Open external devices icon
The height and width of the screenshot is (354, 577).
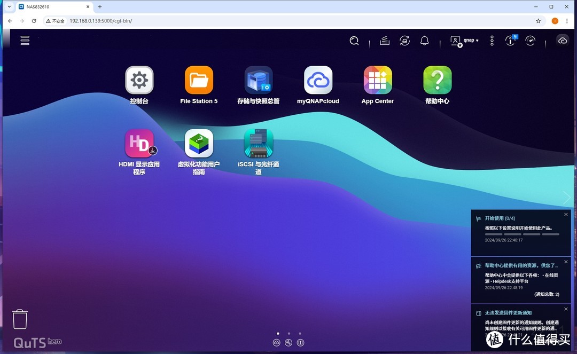coord(405,41)
